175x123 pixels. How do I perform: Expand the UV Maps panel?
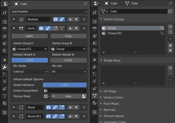tap(110, 91)
